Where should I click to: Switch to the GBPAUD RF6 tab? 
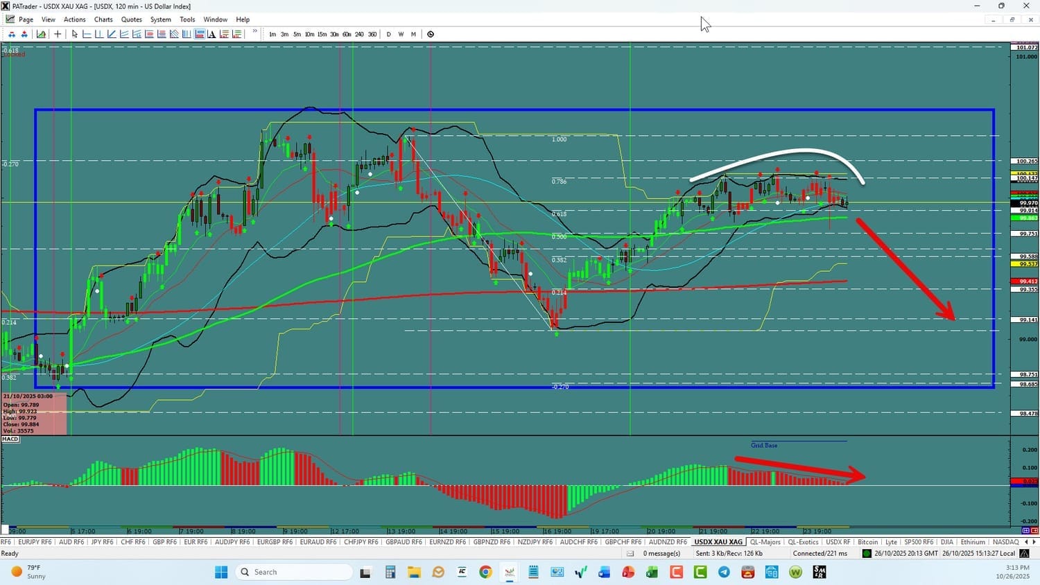pos(404,542)
